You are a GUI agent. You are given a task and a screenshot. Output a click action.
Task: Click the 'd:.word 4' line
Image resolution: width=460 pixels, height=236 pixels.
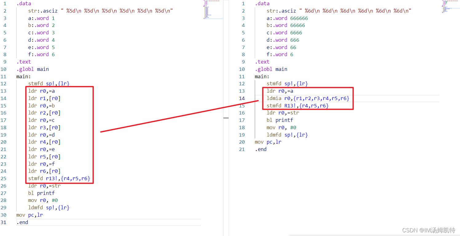41,40
